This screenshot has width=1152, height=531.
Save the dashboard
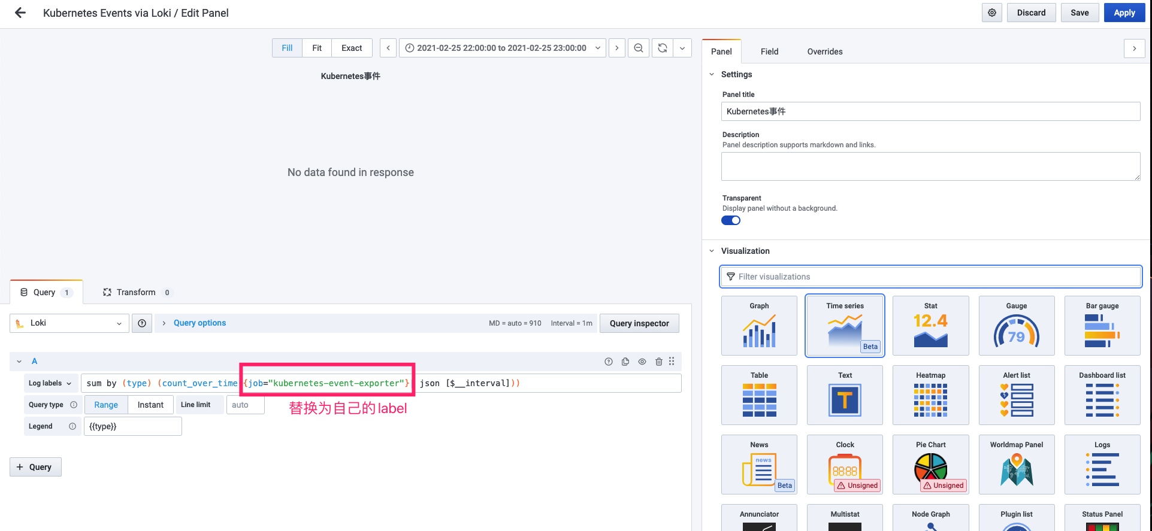(1080, 13)
